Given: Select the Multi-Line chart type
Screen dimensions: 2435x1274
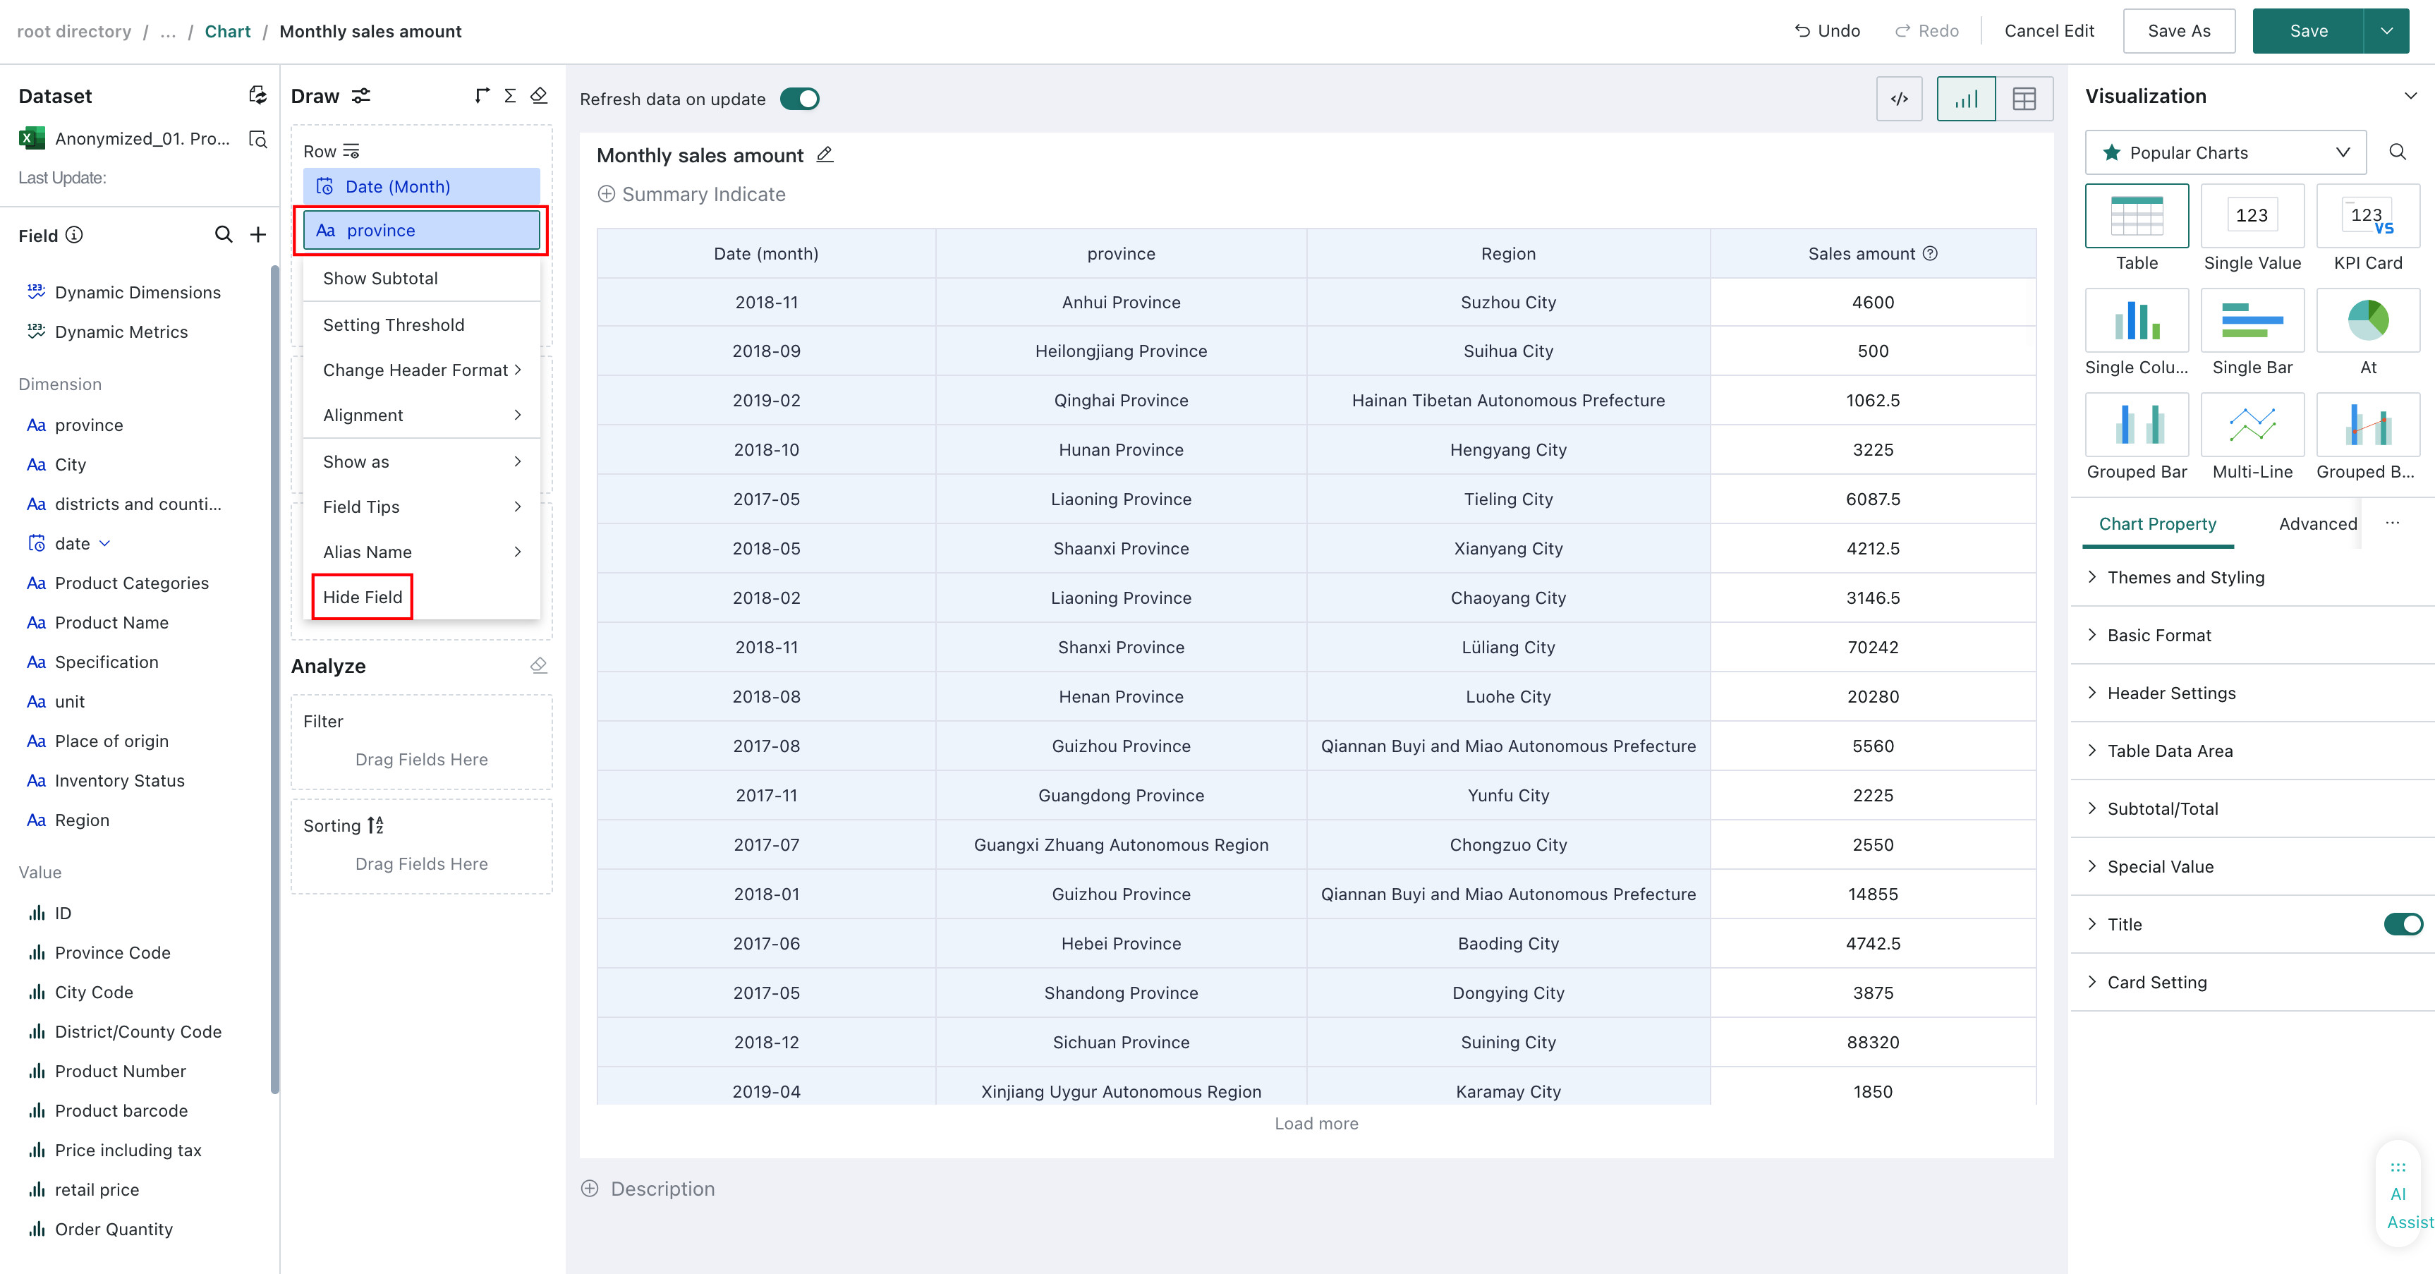Looking at the screenshot, I should (x=2252, y=437).
